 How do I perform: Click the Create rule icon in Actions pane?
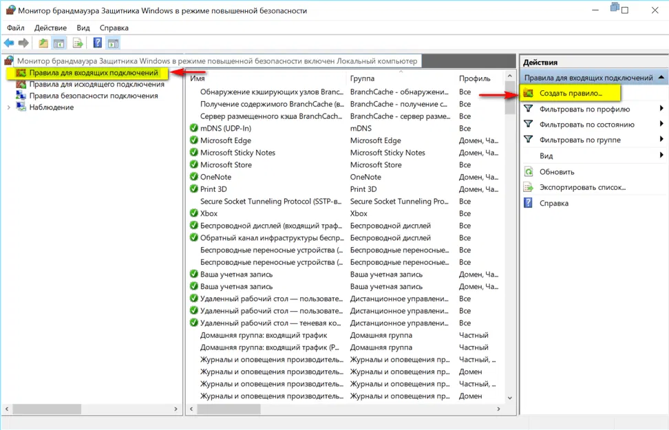(528, 93)
